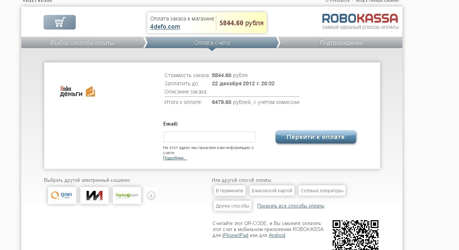This screenshot has width=459, height=250.
Task: Click the QR code image
Action: click(x=356, y=235)
